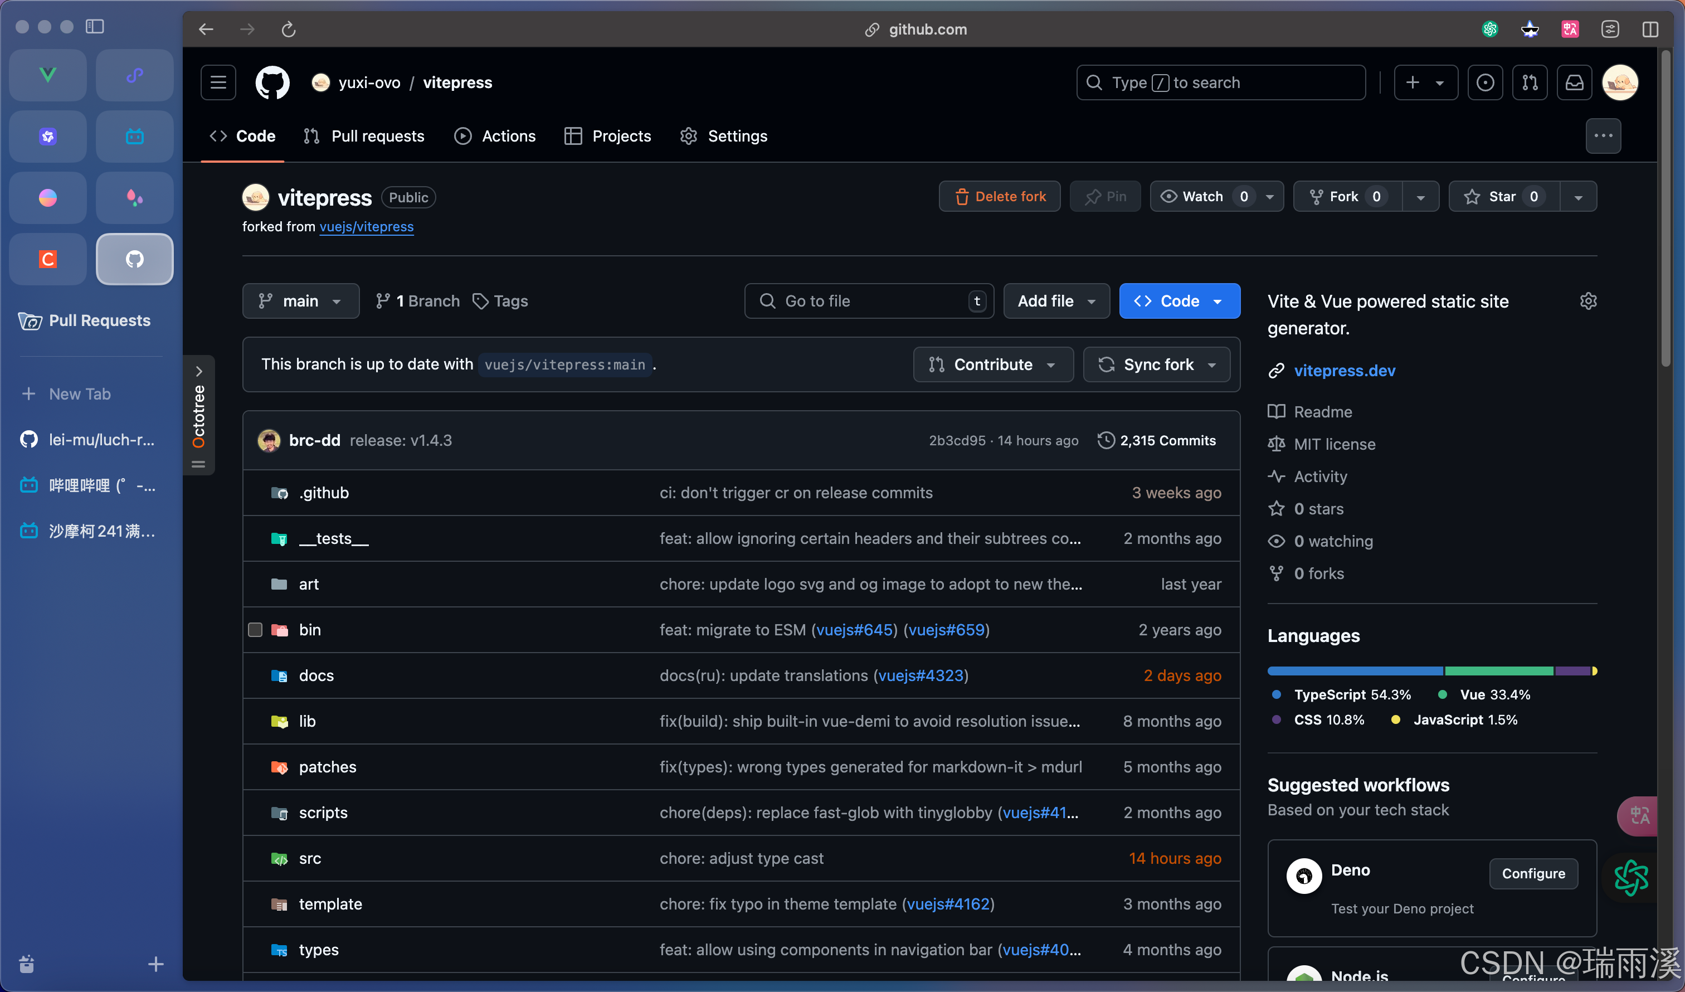1685x992 pixels.
Task: Click the browser reload icon
Action: pyautogui.click(x=288, y=29)
